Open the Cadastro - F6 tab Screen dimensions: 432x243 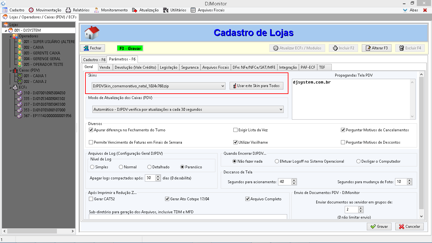[x=94, y=59]
